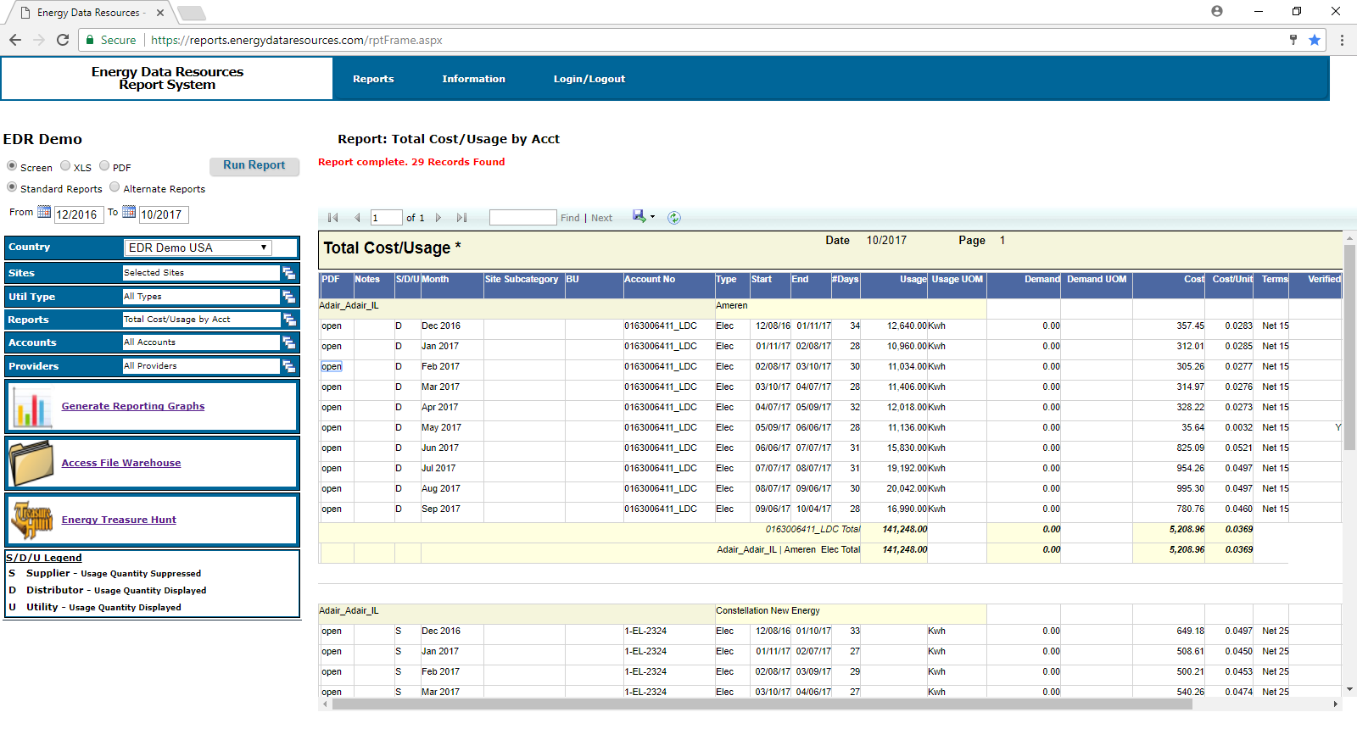Click the All Types field
The image size is (1357, 729).
[x=201, y=297]
